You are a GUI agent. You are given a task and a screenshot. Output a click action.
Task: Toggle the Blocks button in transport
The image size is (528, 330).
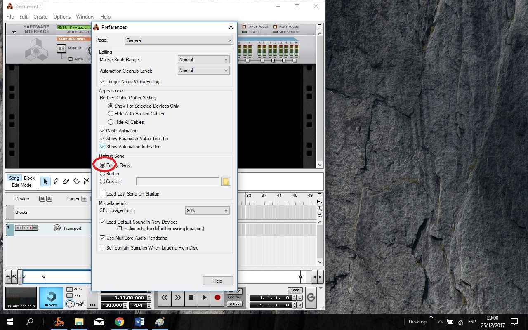pyautogui.click(x=51, y=297)
